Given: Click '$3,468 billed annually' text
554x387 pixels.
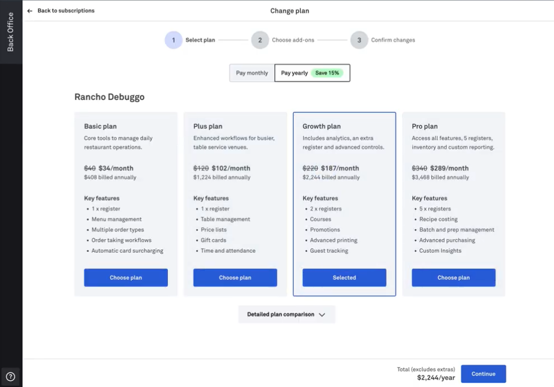Looking at the screenshot, I should pyautogui.click(x=440, y=177).
